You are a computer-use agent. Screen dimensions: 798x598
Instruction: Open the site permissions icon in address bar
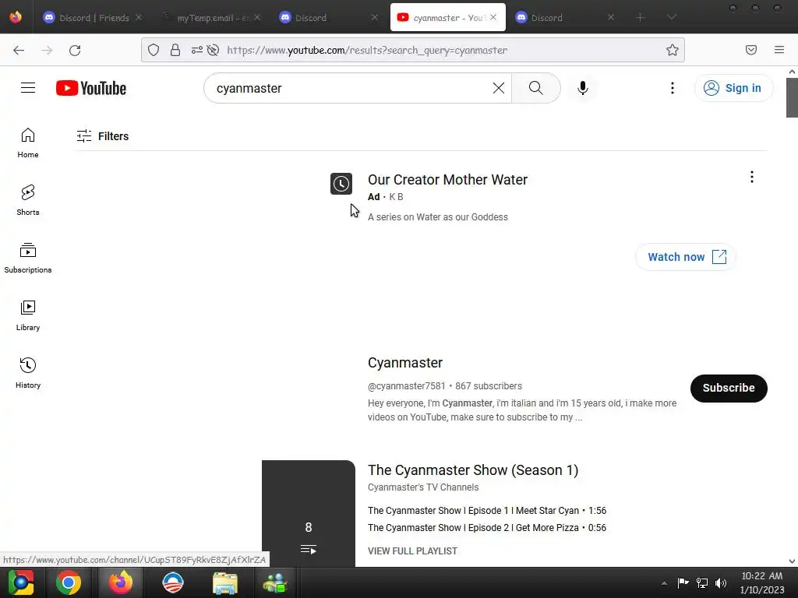coord(197,50)
